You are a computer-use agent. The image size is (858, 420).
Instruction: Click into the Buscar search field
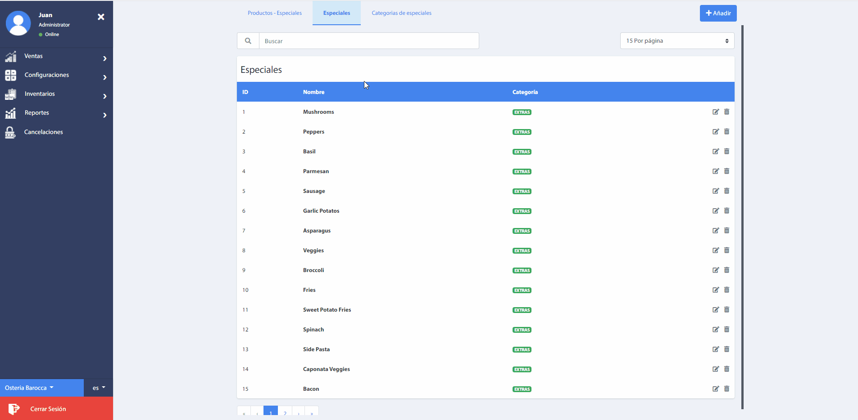tap(368, 41)
